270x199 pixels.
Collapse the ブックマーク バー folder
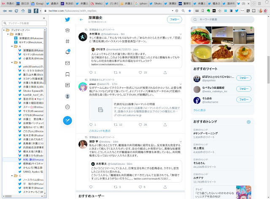(x=4, y=30)
